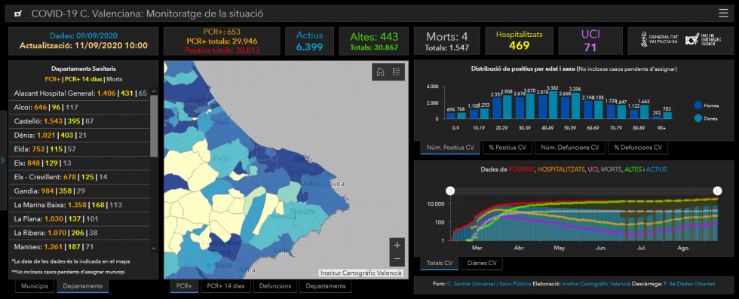Image resolution: width=739 pixels, height=299 pixels.
Task: Click the left timeline range handle
Action: pos(450,191)
